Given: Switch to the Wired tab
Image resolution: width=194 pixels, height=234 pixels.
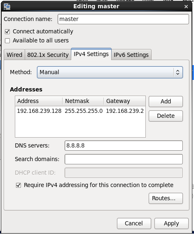Looking at the screenshot, I should [x=14, y=55].
